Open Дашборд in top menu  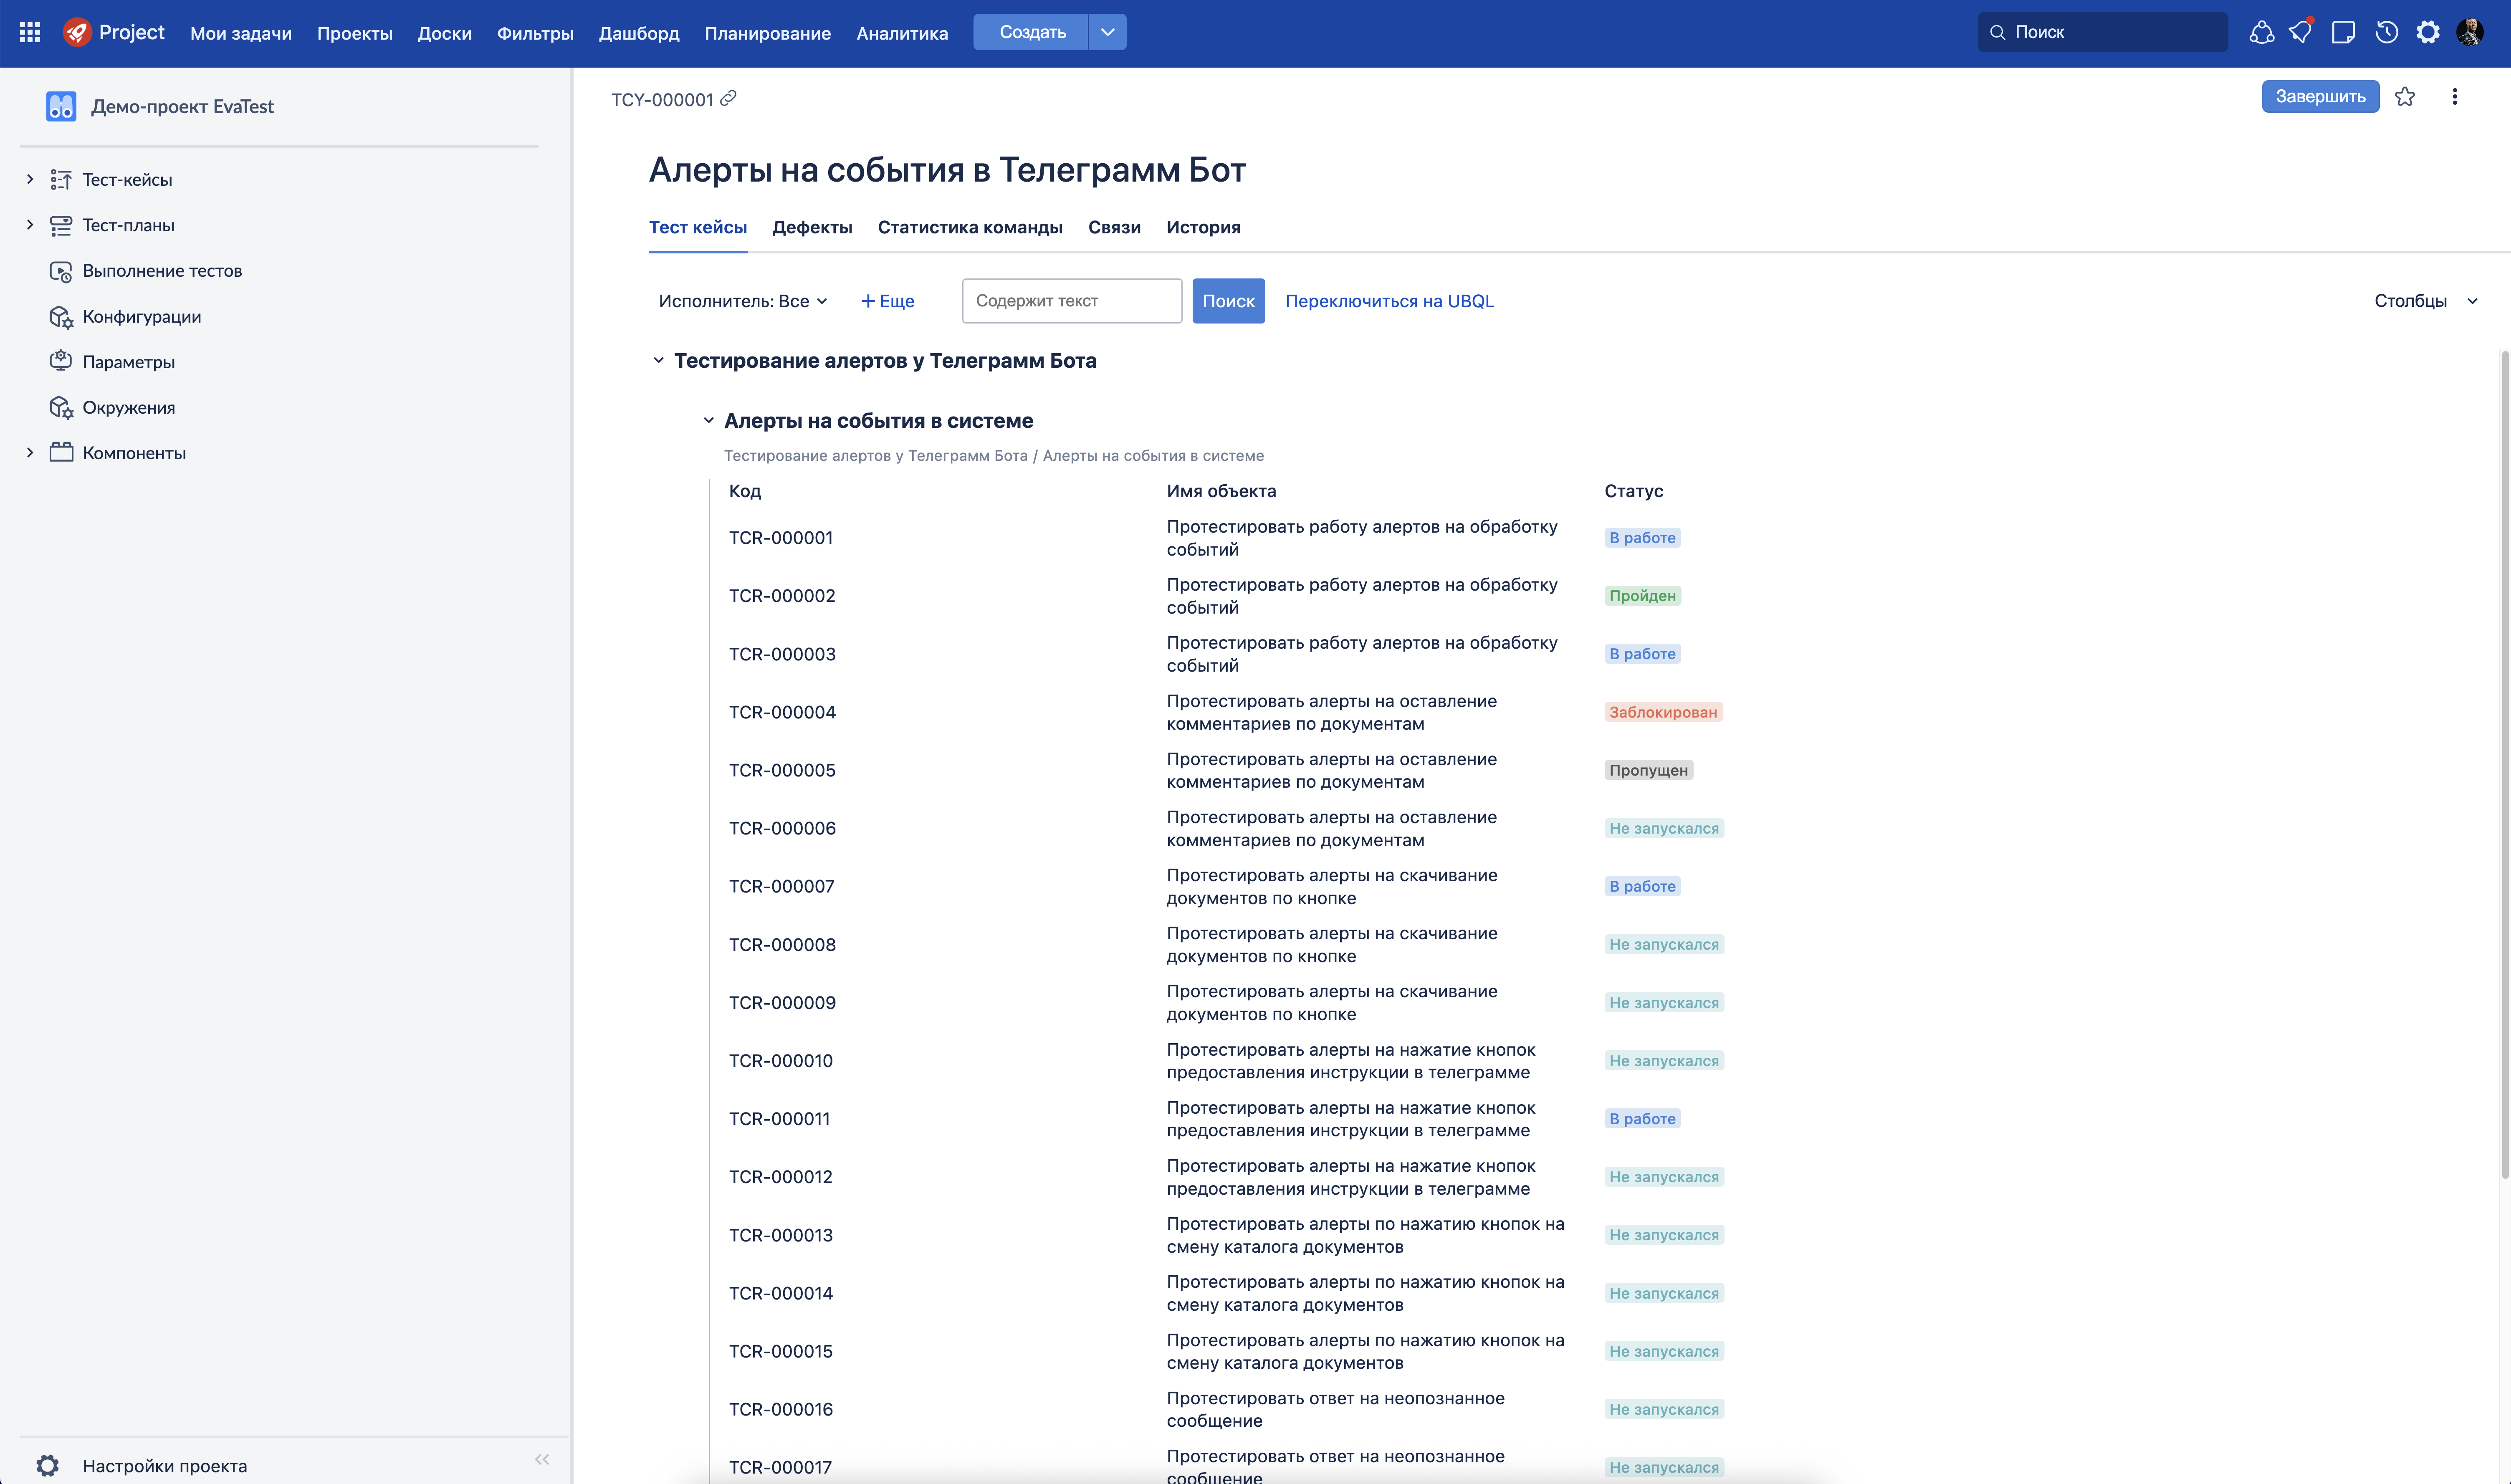point(639,33)
